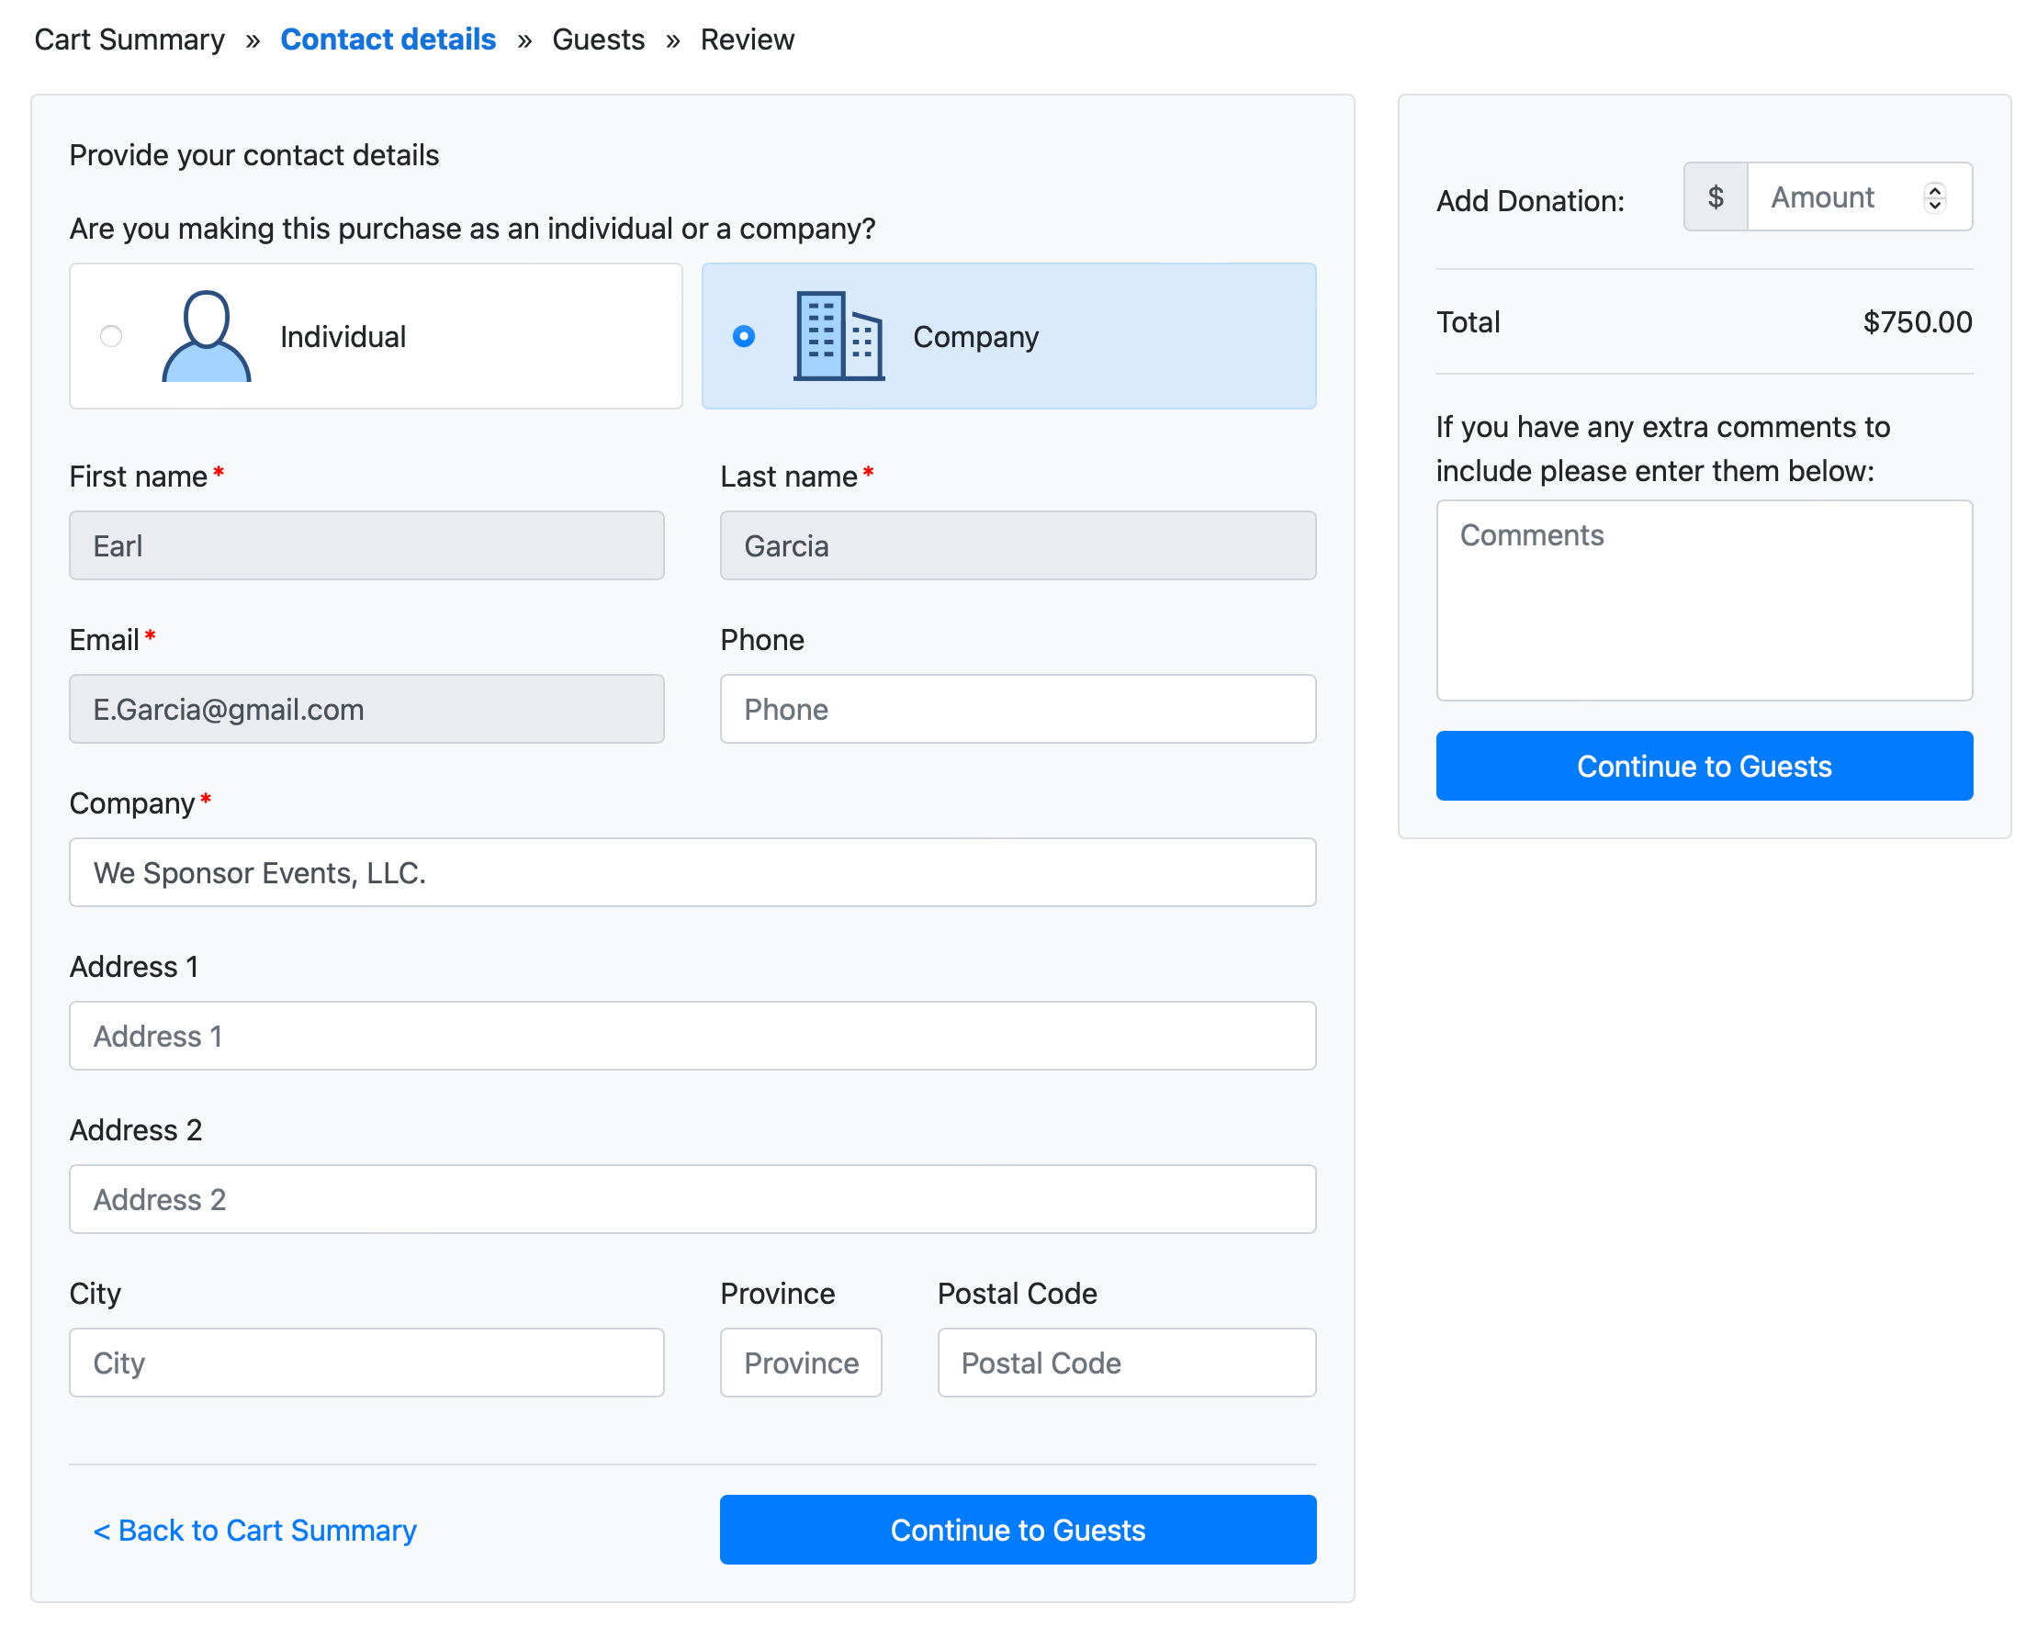Click into the Company name field
Viewport: 2037px width, 1627px height.
click(x=692, y=872)
